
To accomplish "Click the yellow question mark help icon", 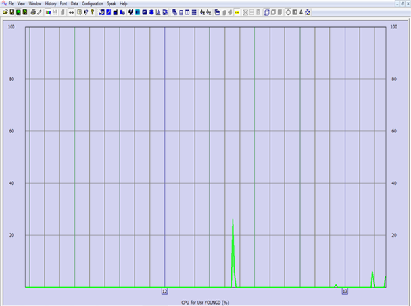I will pos(93,12).
